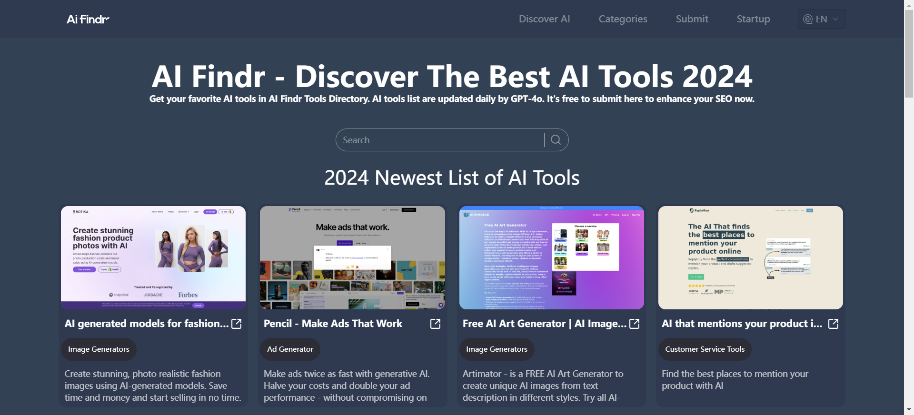Open 'Pencil - Make Ads That Work' link

click(333, 324)
